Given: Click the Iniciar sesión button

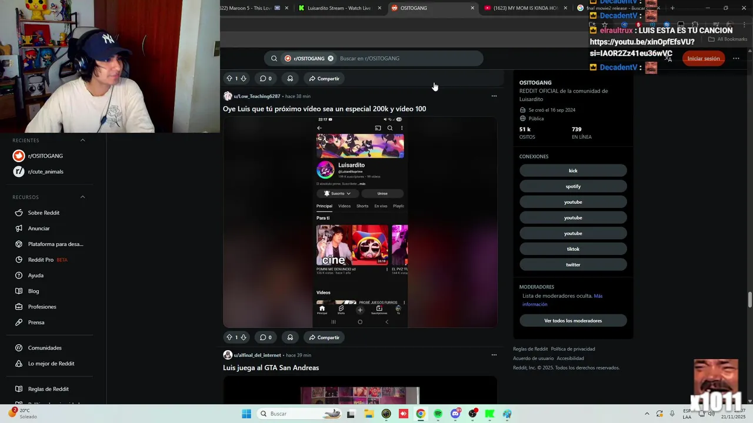Looking at the screenshot, I should pyautogui.click(x=704, y=58).
